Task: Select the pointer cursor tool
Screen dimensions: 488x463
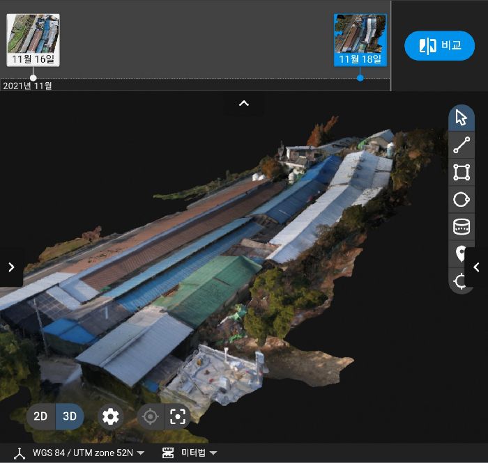Action: (461, 118)
